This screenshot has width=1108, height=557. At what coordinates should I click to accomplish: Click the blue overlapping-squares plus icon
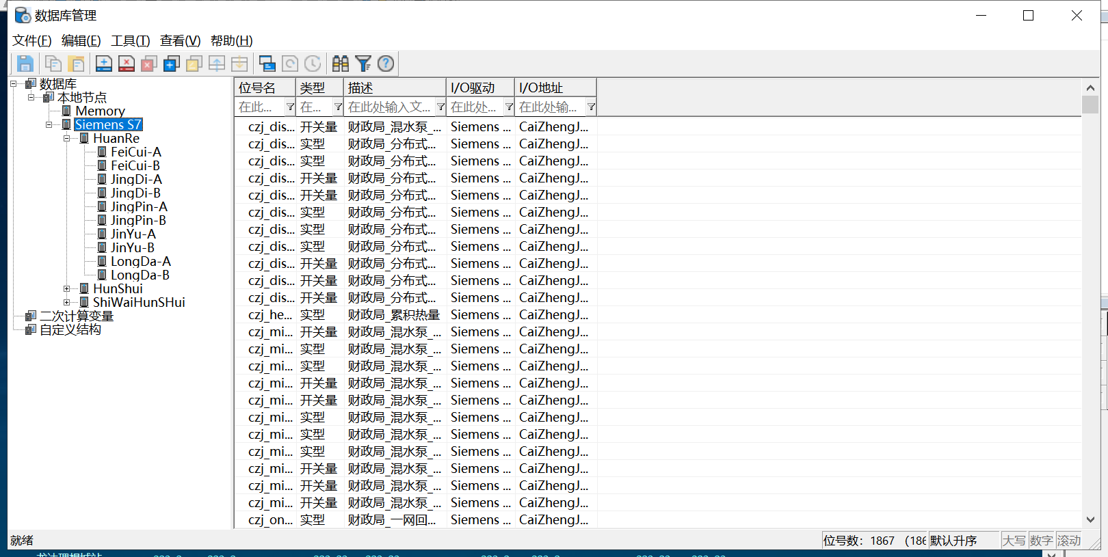pyautogui.click(x=172, y=64)
